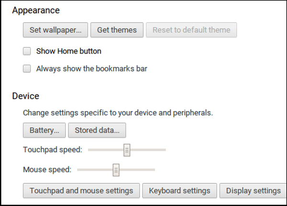Tick Always show the bookmarks bar checkbox
This screenshot has width=287, height=206.
click(x=27, y=69)
